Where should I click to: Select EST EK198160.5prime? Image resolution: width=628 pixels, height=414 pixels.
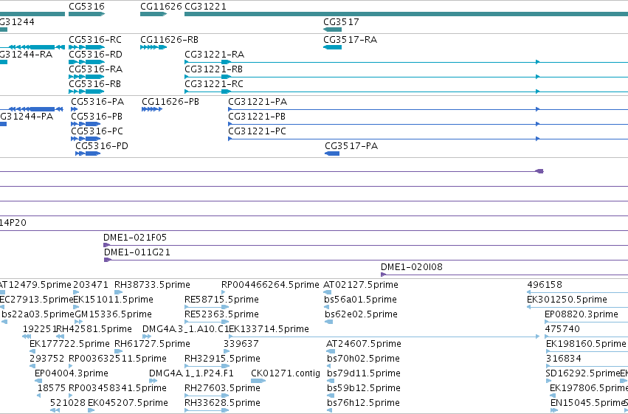(x=586, y=344)
